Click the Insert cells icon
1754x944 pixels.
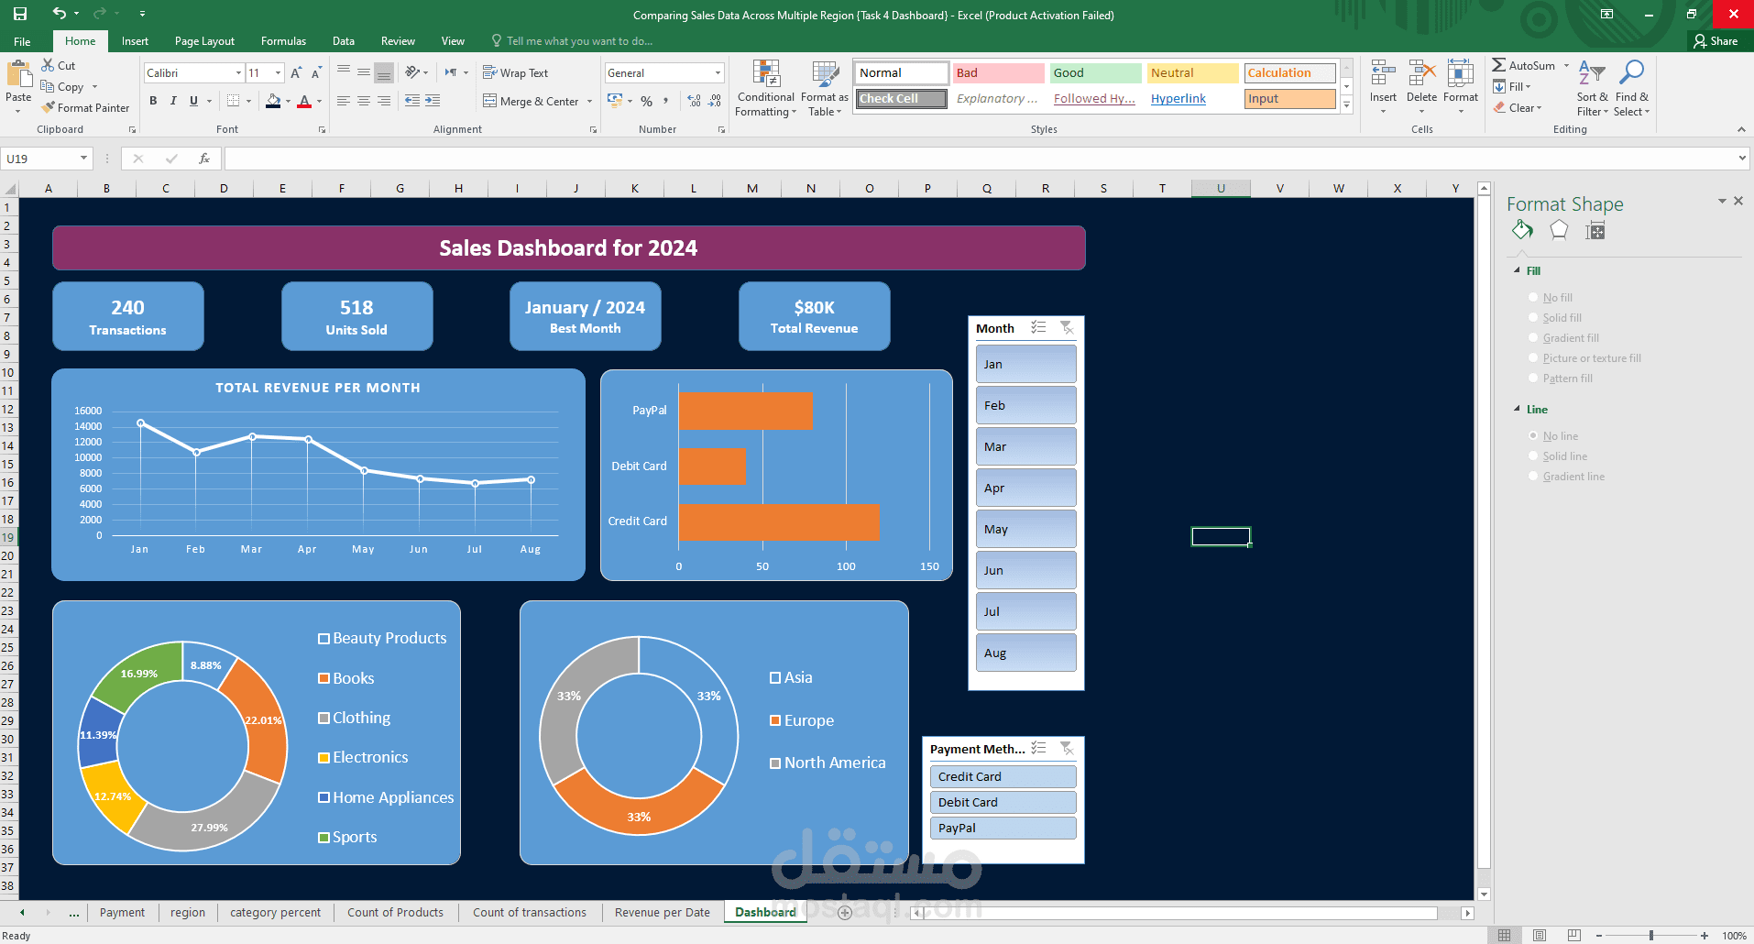tap(1383, 73)
